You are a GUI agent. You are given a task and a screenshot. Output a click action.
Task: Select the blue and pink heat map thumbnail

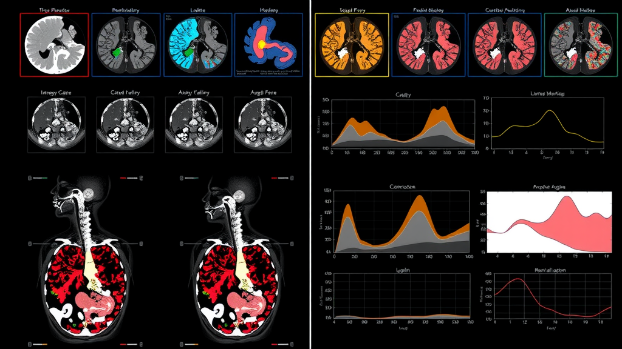(x=268, y=45)
